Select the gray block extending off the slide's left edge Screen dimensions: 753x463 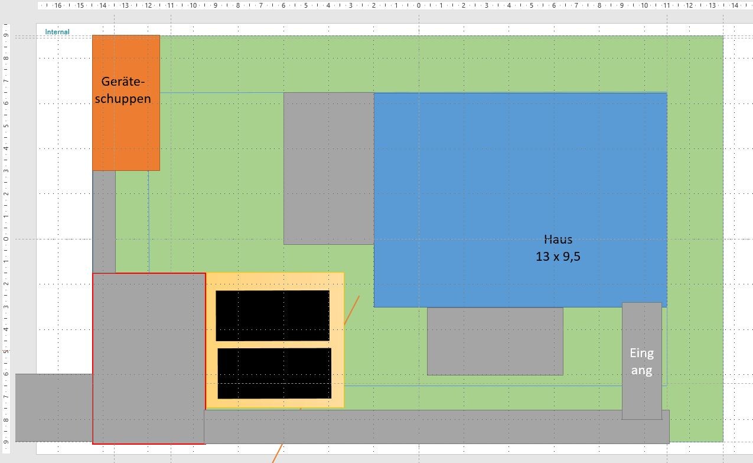[x=53, y=407]
